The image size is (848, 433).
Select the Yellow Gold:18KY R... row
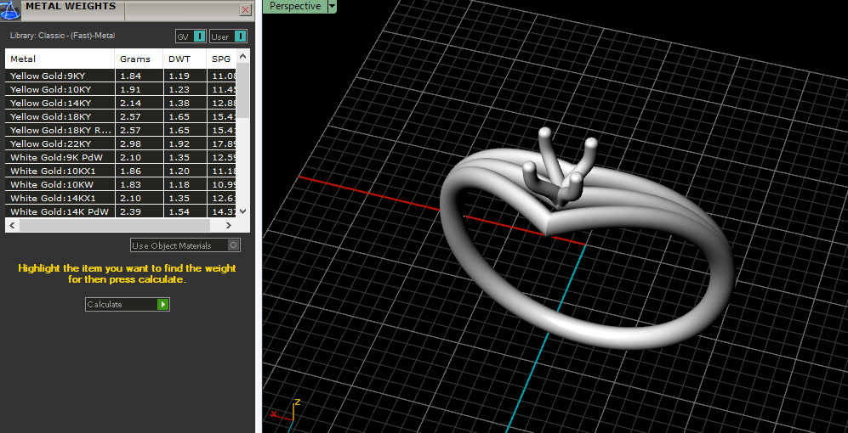121,130
